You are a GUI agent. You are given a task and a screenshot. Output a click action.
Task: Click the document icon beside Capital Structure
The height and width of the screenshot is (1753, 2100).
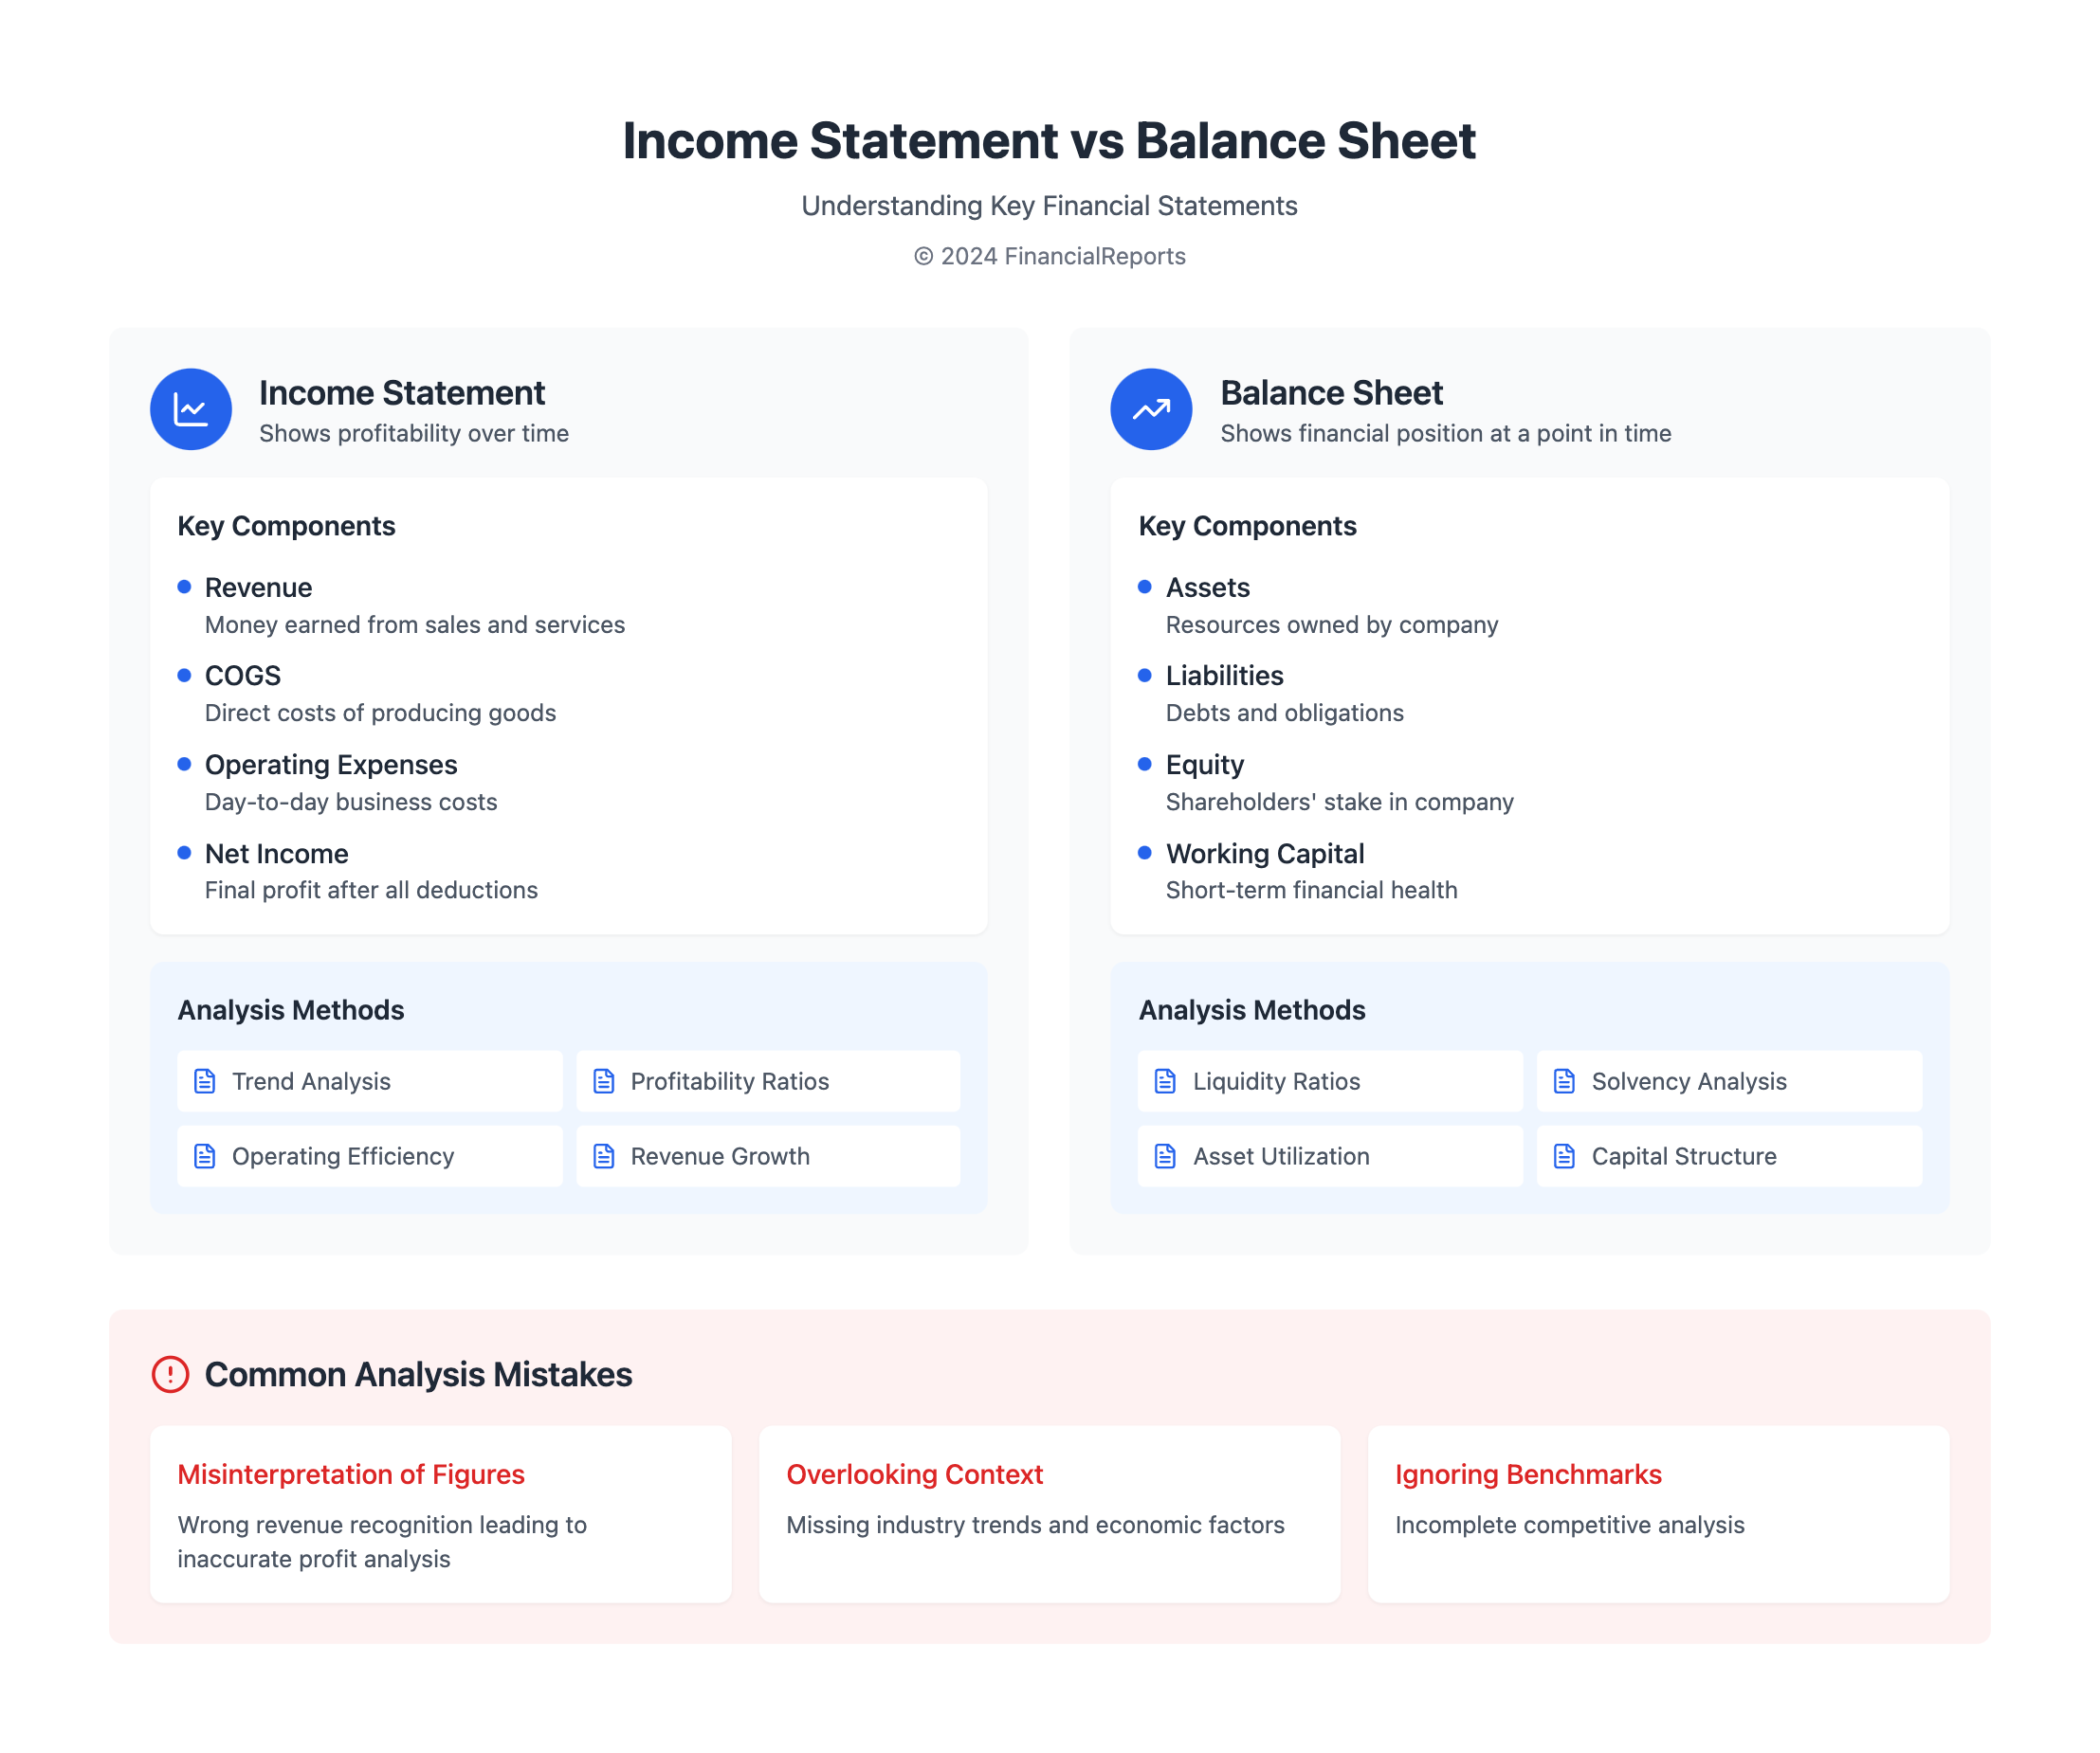1564,1156
